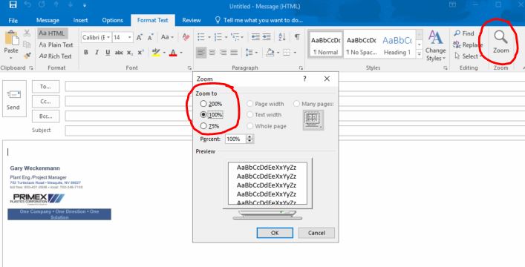Toggle Underline formatting
Screen dimensions: 525x267
point(108,53)
